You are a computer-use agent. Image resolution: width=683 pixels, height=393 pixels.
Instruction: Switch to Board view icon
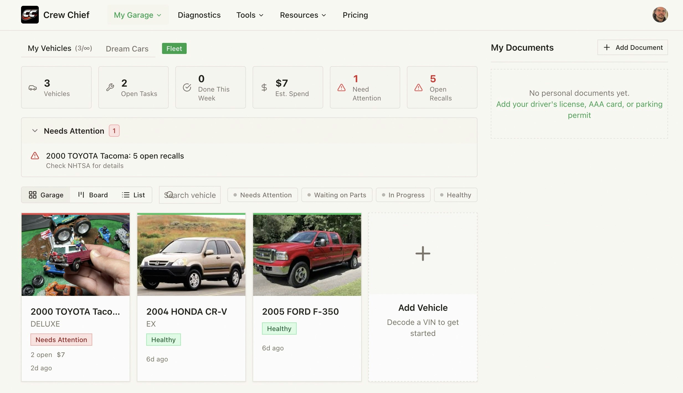(81, 195)
